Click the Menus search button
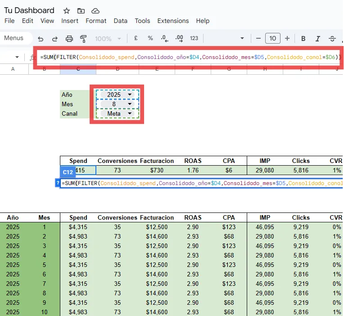Screen dimensions: 344x316 click(x=14, y=38)
